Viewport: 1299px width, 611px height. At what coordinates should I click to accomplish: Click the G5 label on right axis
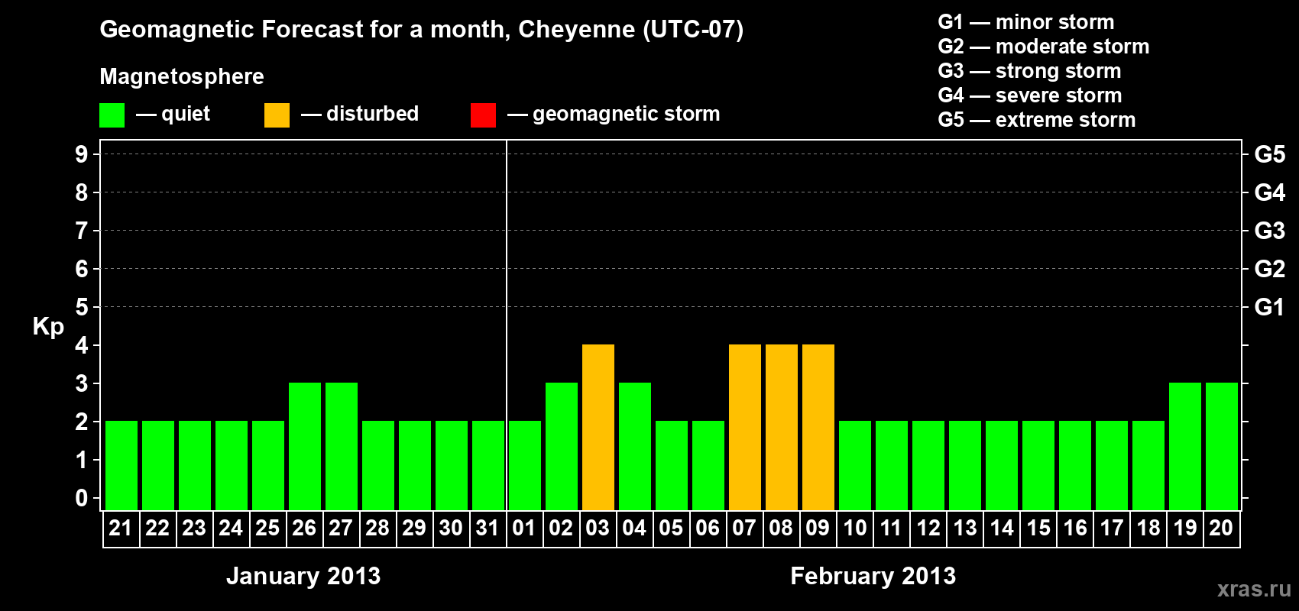click(x=1270, y=154)
